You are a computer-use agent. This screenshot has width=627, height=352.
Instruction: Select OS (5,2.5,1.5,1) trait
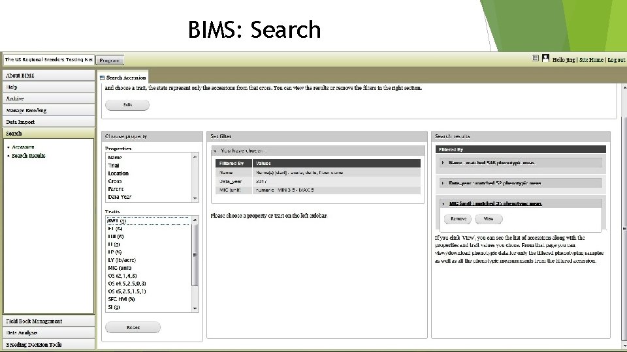127,292
